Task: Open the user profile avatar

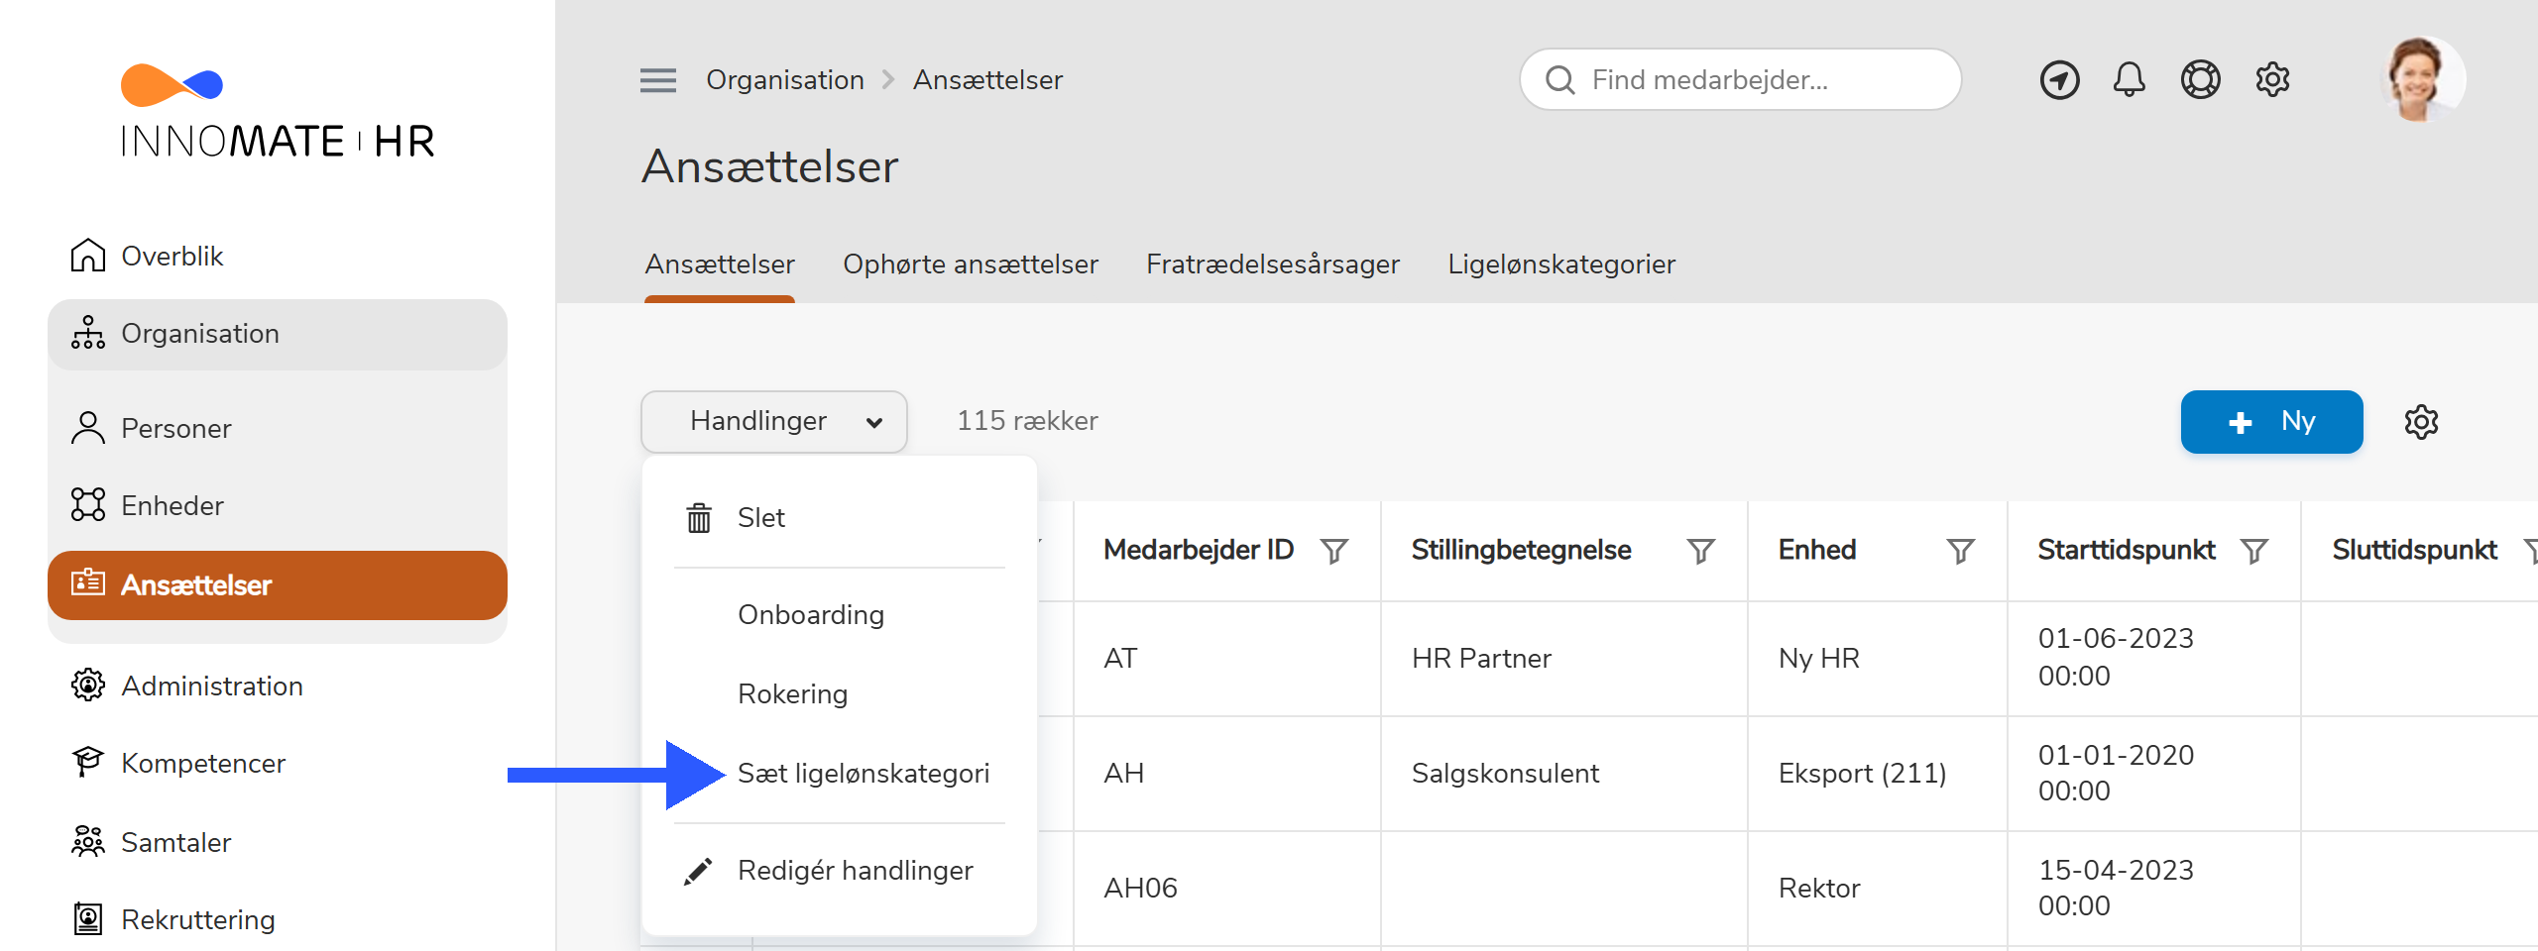Action: 2422,79
